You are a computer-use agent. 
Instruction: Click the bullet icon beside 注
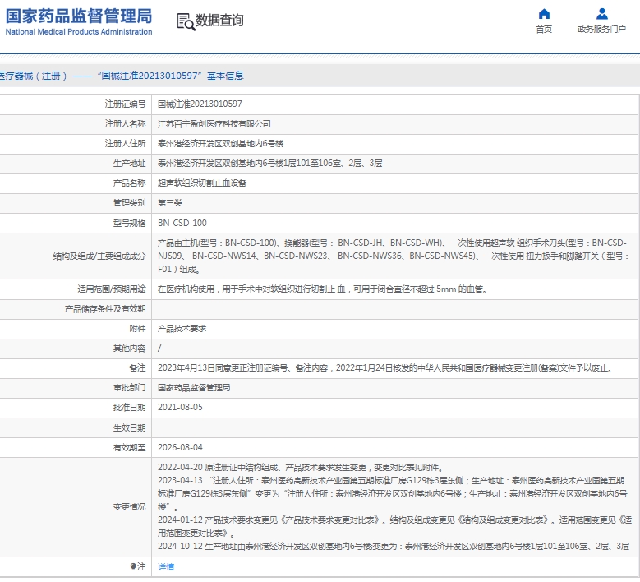pos(133,566)
